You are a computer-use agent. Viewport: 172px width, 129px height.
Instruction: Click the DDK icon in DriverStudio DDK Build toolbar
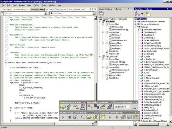point(83,107)
